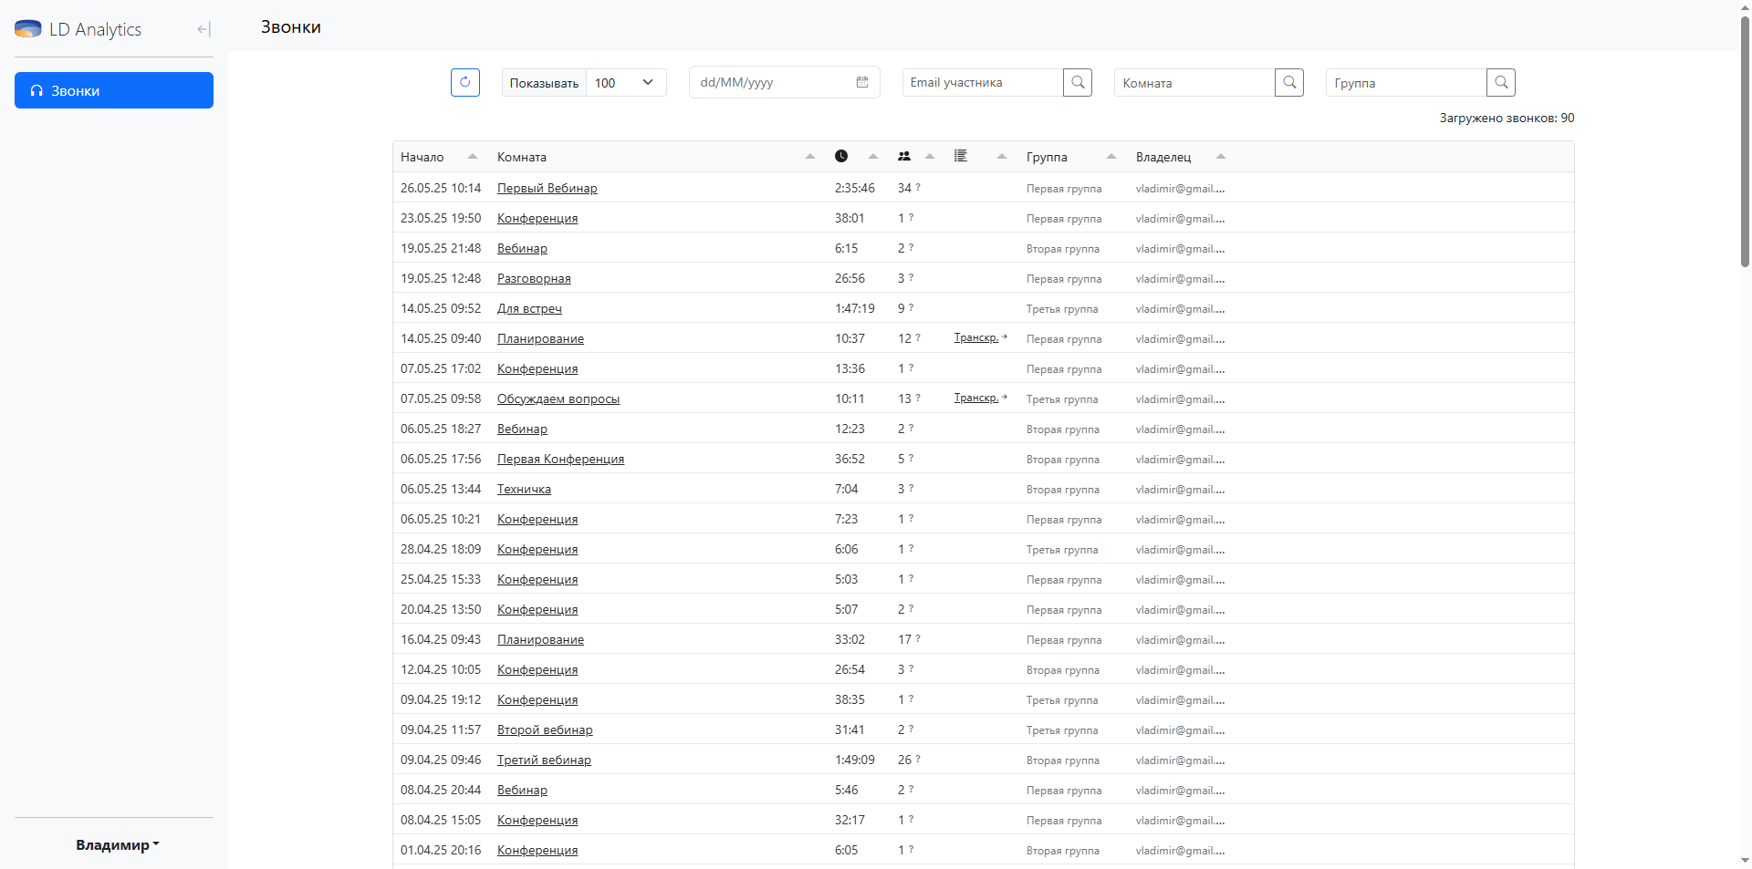Open the Владимир user menu
Viewport: 1752px width, 869px height.
click(x=117, y=844)
